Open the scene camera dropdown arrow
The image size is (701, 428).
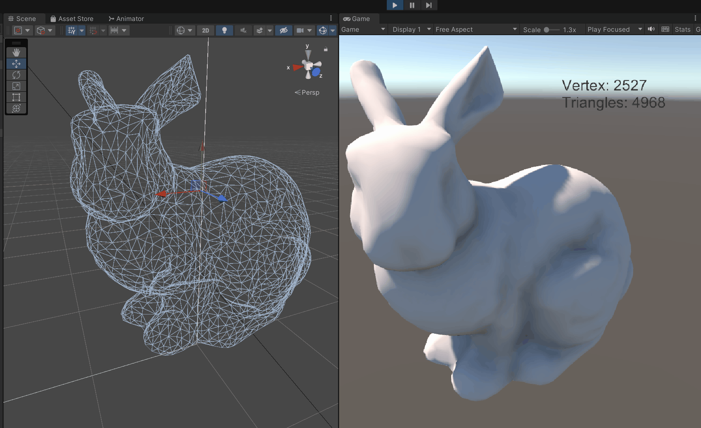tap(310, 30)
